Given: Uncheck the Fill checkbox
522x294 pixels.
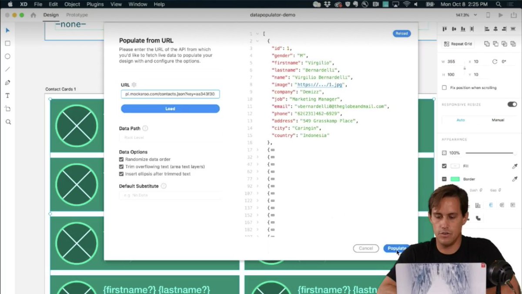Looking at the screenshot, I should pyautogui.click(x=444, y=166).
